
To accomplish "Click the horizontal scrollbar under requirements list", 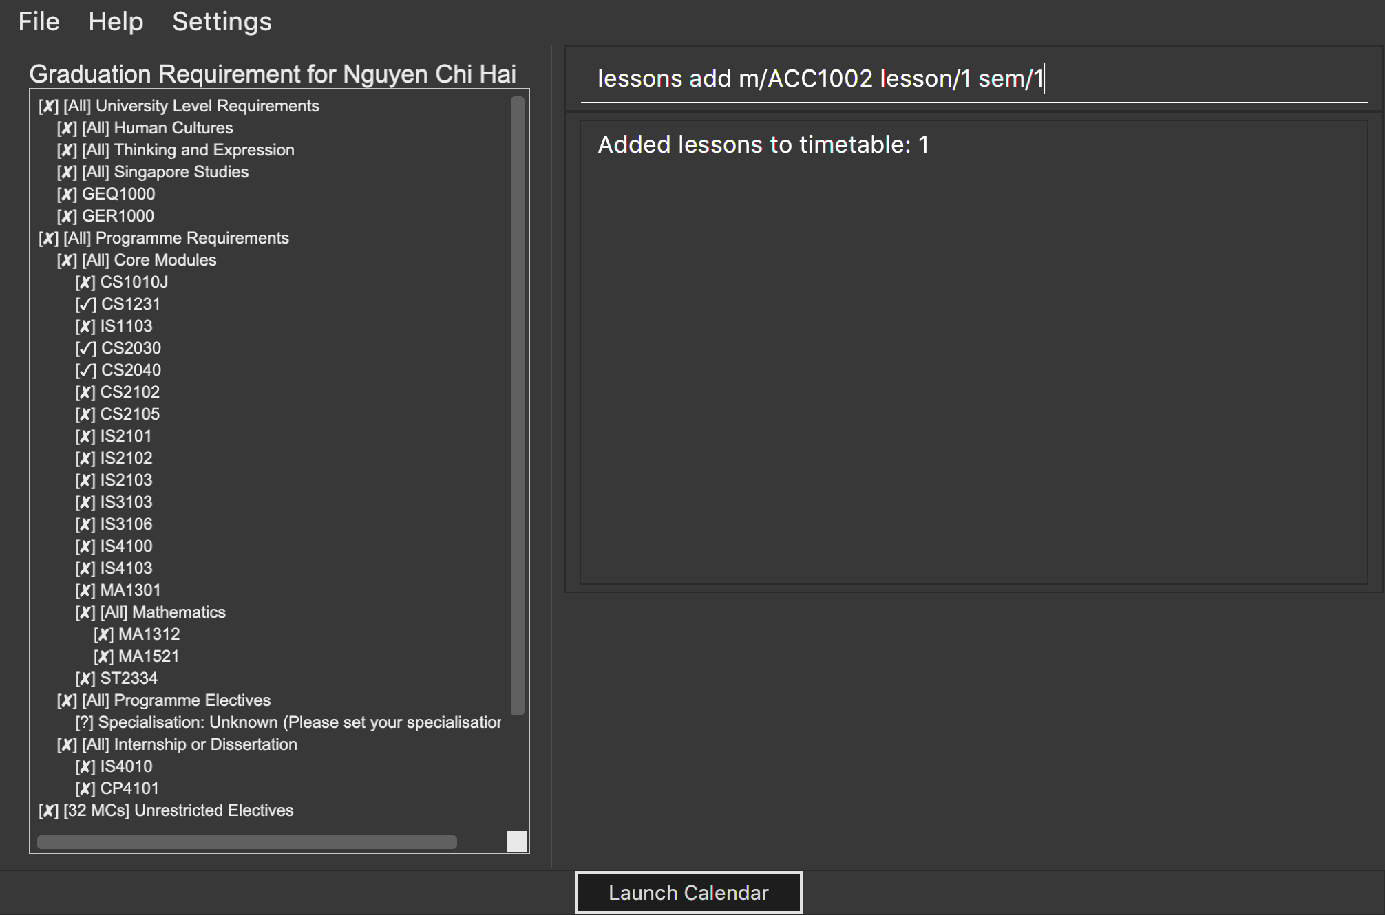I will (246, 842).
